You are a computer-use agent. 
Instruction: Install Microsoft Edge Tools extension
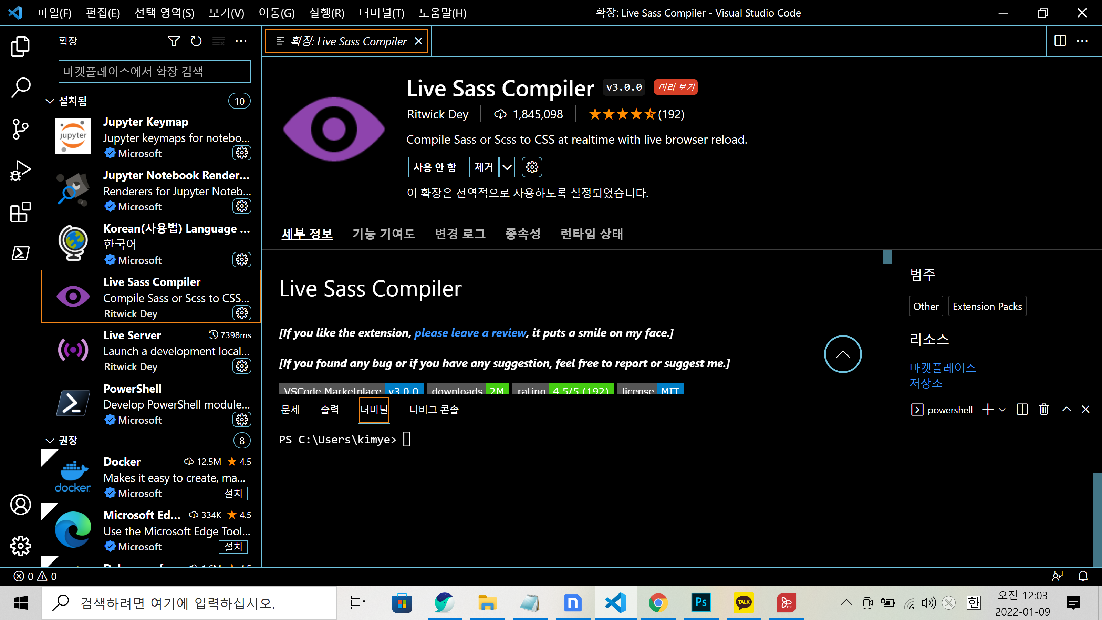(x=233, y=547)
